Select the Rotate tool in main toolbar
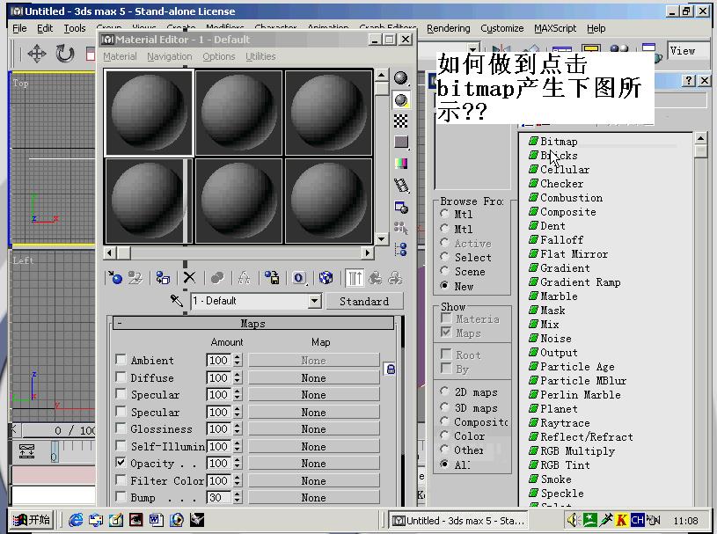717x534 pixels. click(65, 54)
